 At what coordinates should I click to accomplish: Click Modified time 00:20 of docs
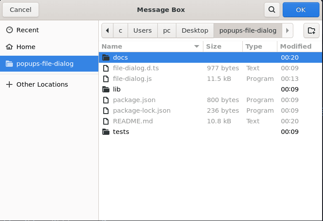coord(290,57)
